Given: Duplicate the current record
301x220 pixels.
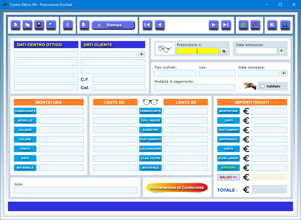Looking at the screenshot, I should 27,25.
